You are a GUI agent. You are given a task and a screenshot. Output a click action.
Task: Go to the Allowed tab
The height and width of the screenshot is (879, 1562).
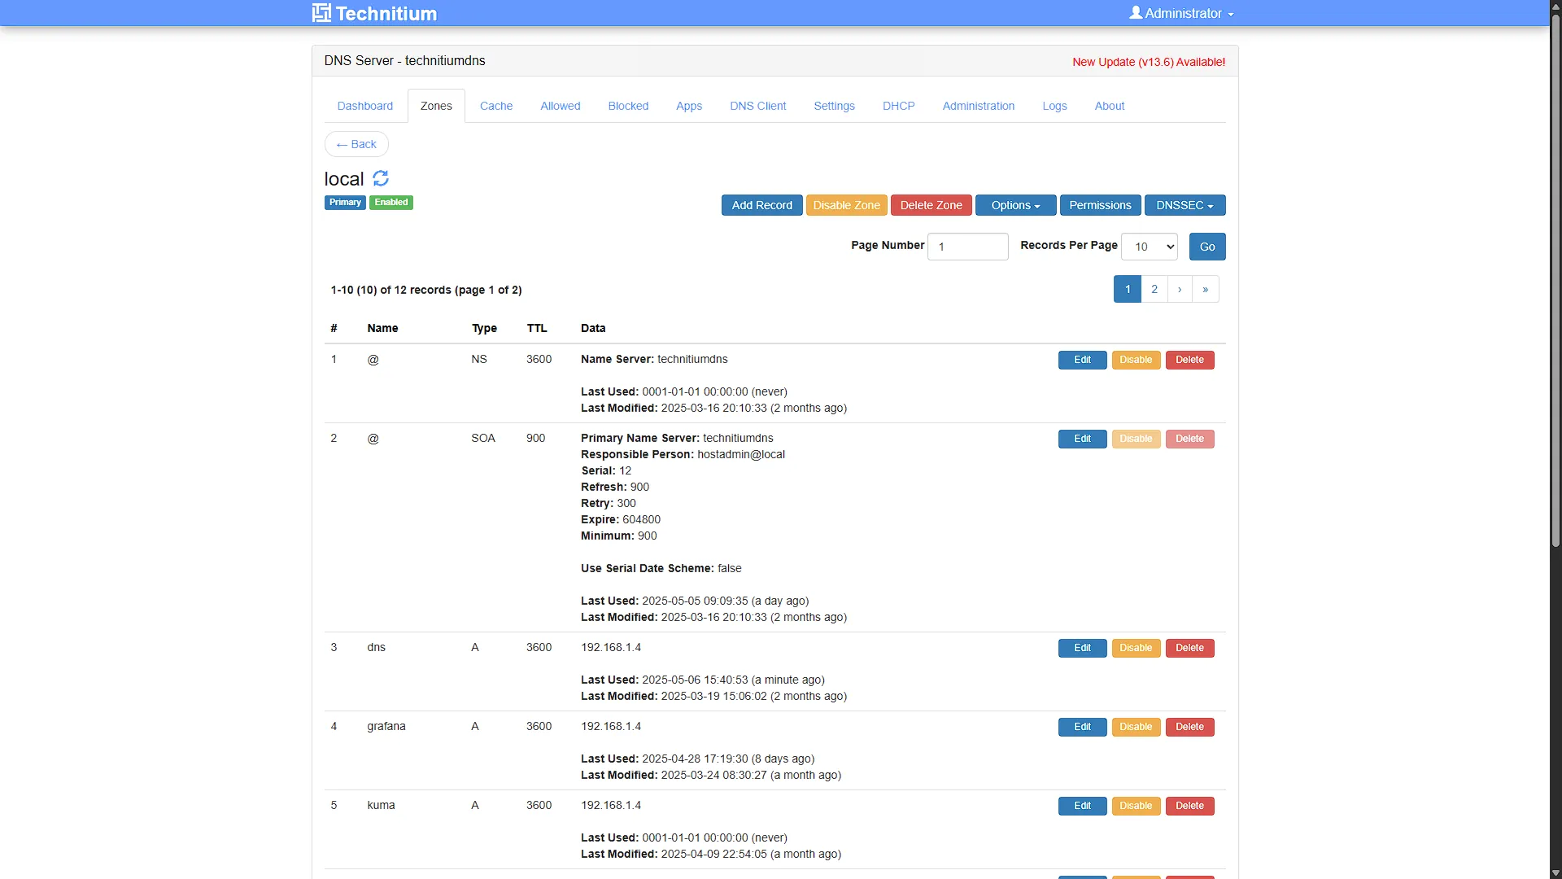pyautogui.click(x=561, y=106)
